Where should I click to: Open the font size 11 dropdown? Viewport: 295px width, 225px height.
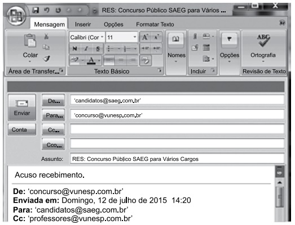click(135, 37)
